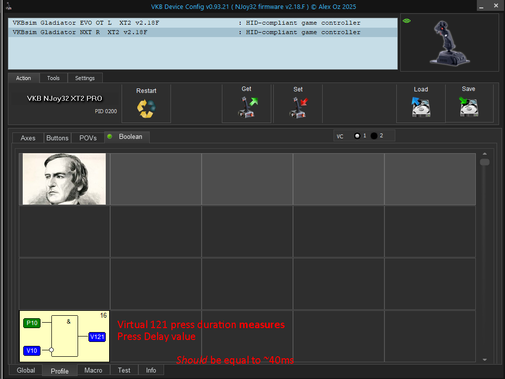Select VC radio option 2
Image resolution: width=505 pixels, height=379 pixels.
click(x=374, y=136)
